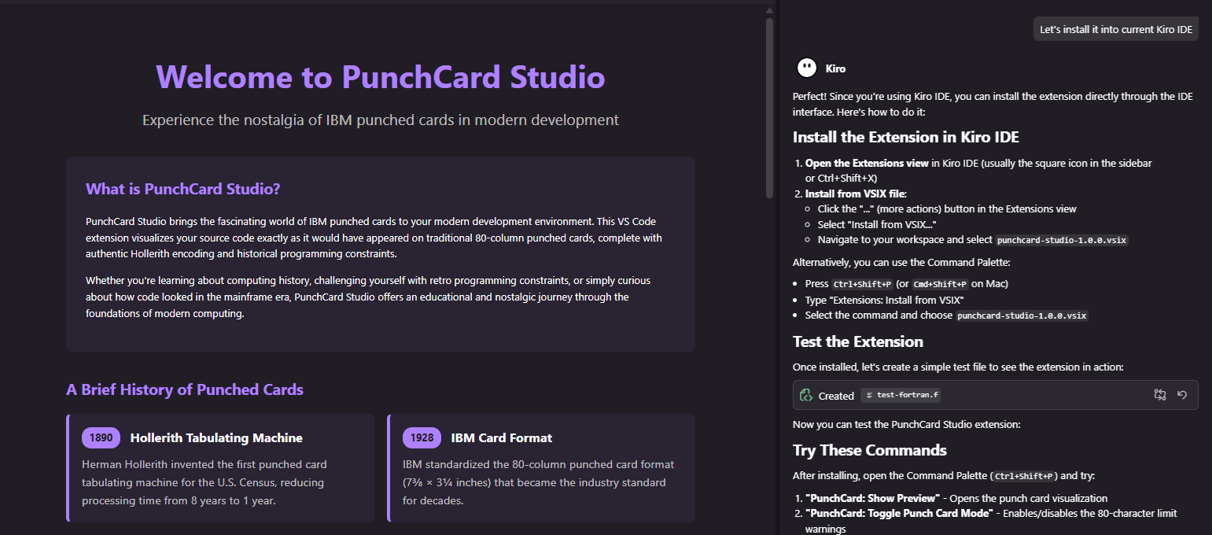Click the "Created" label in file row
The height and width of the screenshot is (535, 1212).
pyautogui.click(x=836, y=396)
